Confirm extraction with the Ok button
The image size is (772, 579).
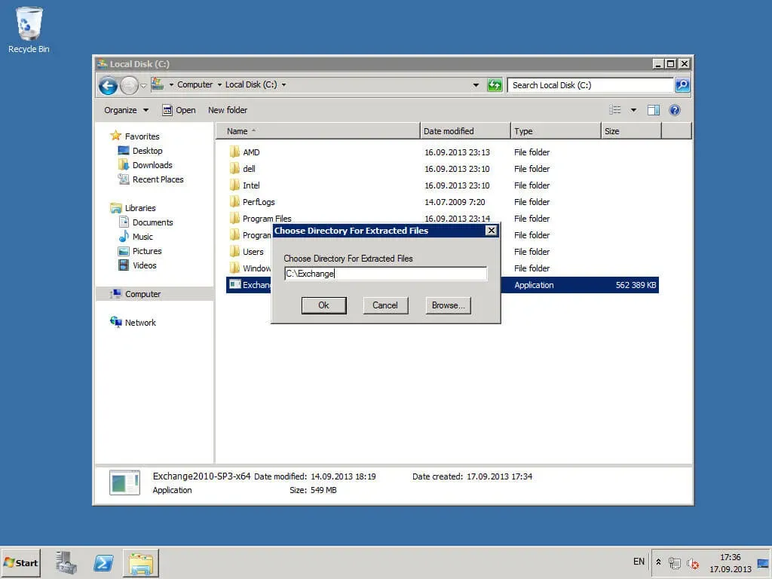[323, 305]
